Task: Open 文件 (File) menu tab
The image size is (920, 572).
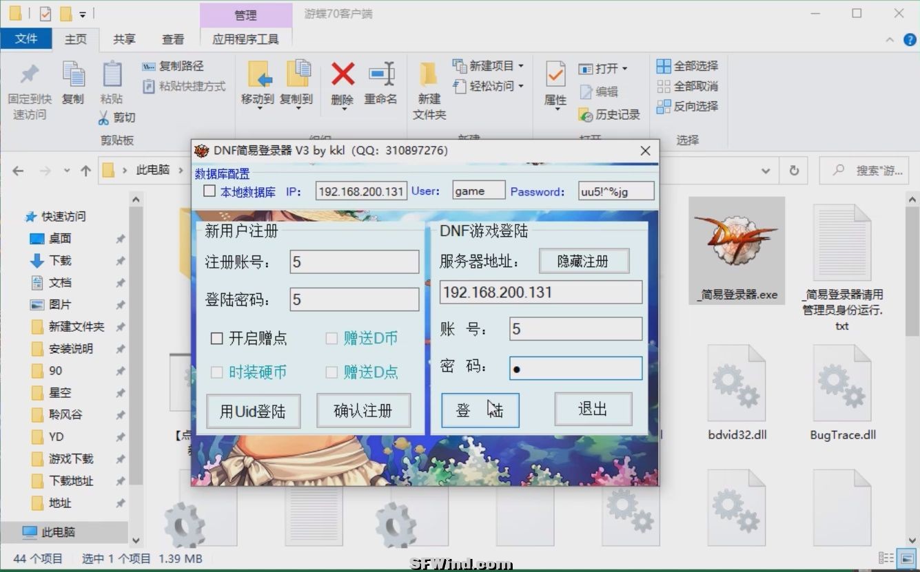Action: (x=25, y=39)
